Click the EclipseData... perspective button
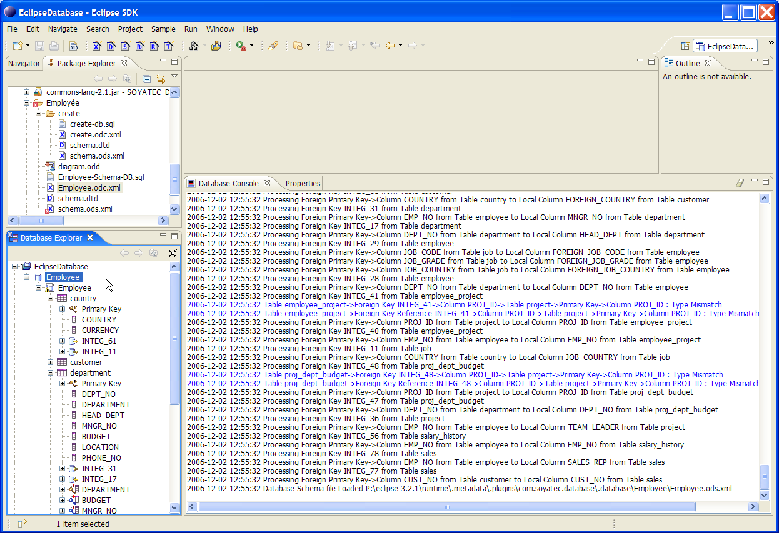Viewport: 779px width, 533px height. click(x=726, y=46)
